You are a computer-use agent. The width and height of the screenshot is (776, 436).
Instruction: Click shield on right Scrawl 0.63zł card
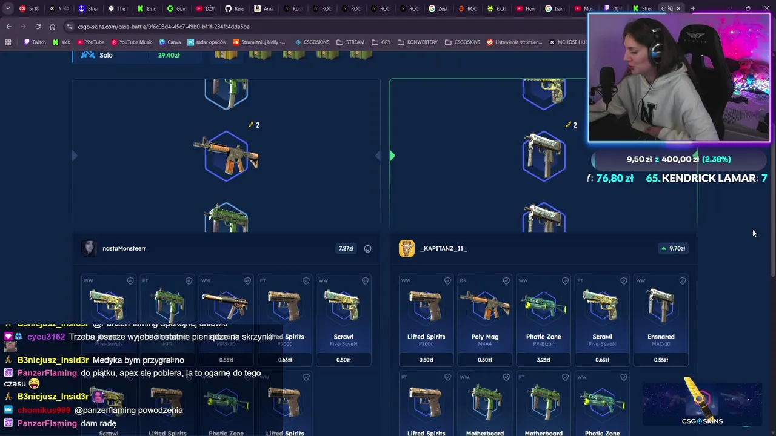[x=623, y=280]
